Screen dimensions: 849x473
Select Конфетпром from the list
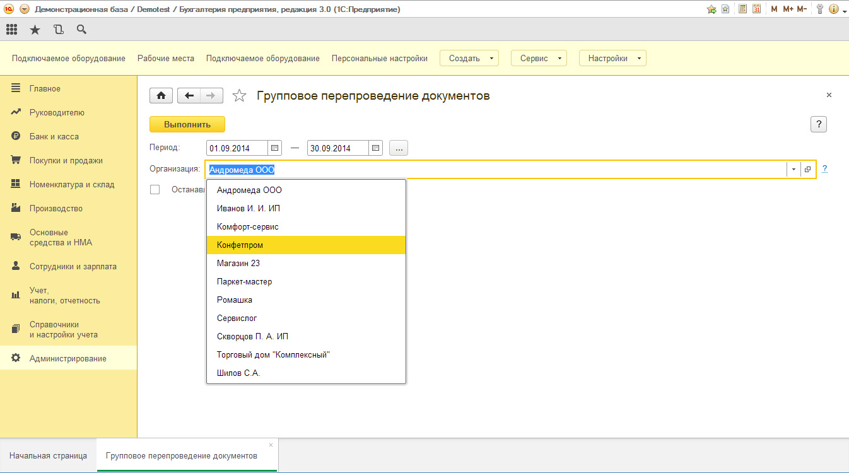[306, 245]
